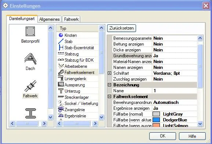Image resolution: width=212 pixels, height=144 pixels.
Task: Click left arrow of category list horizontal scrollbar
Action: (12, 123)
